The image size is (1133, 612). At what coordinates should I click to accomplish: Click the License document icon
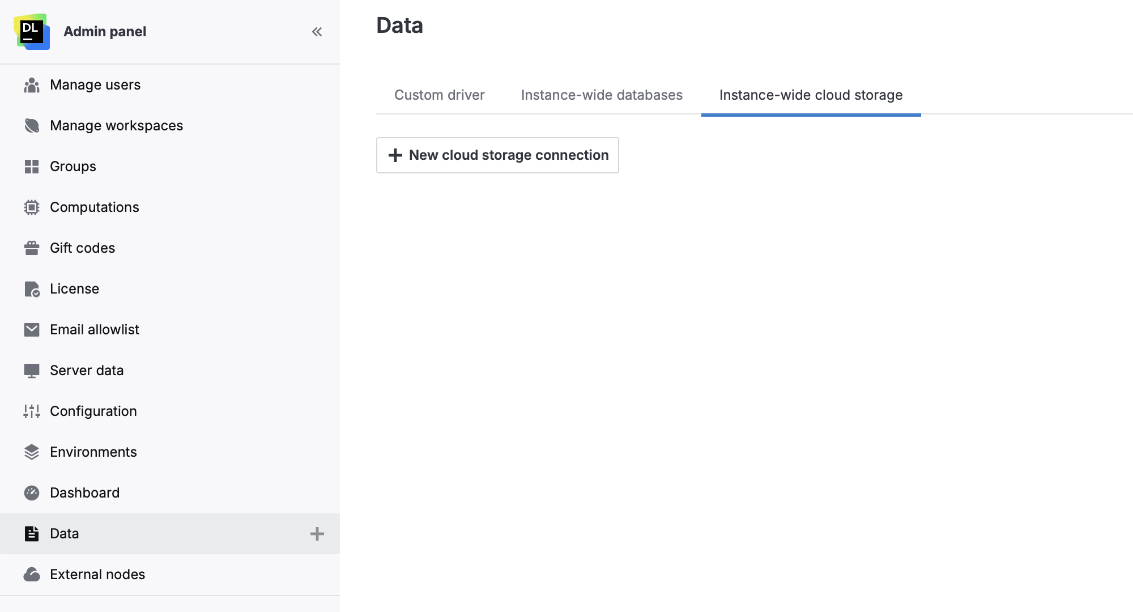[32, 289]
